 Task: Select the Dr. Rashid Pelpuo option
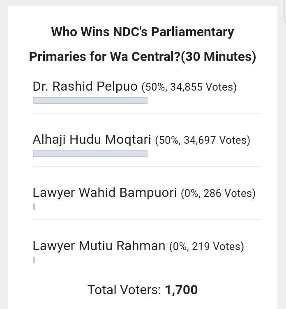pos(85,87)
